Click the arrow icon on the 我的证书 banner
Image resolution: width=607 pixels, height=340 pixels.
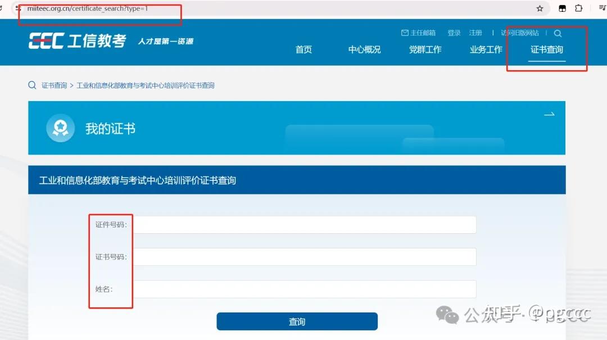(x=549, y=114)
